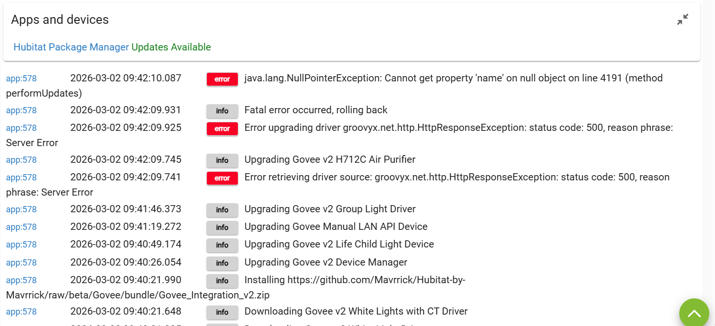Click info badge for White Lights with CT Driver
The image size is (715, 326).
(222, 313)
